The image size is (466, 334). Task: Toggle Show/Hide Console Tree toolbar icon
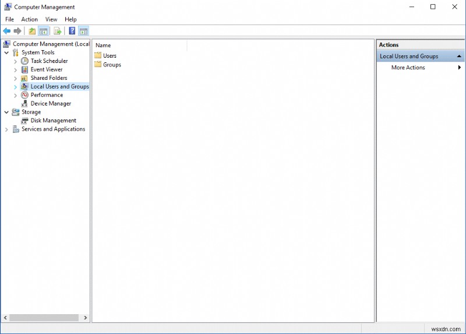click(x=43, y=31)
